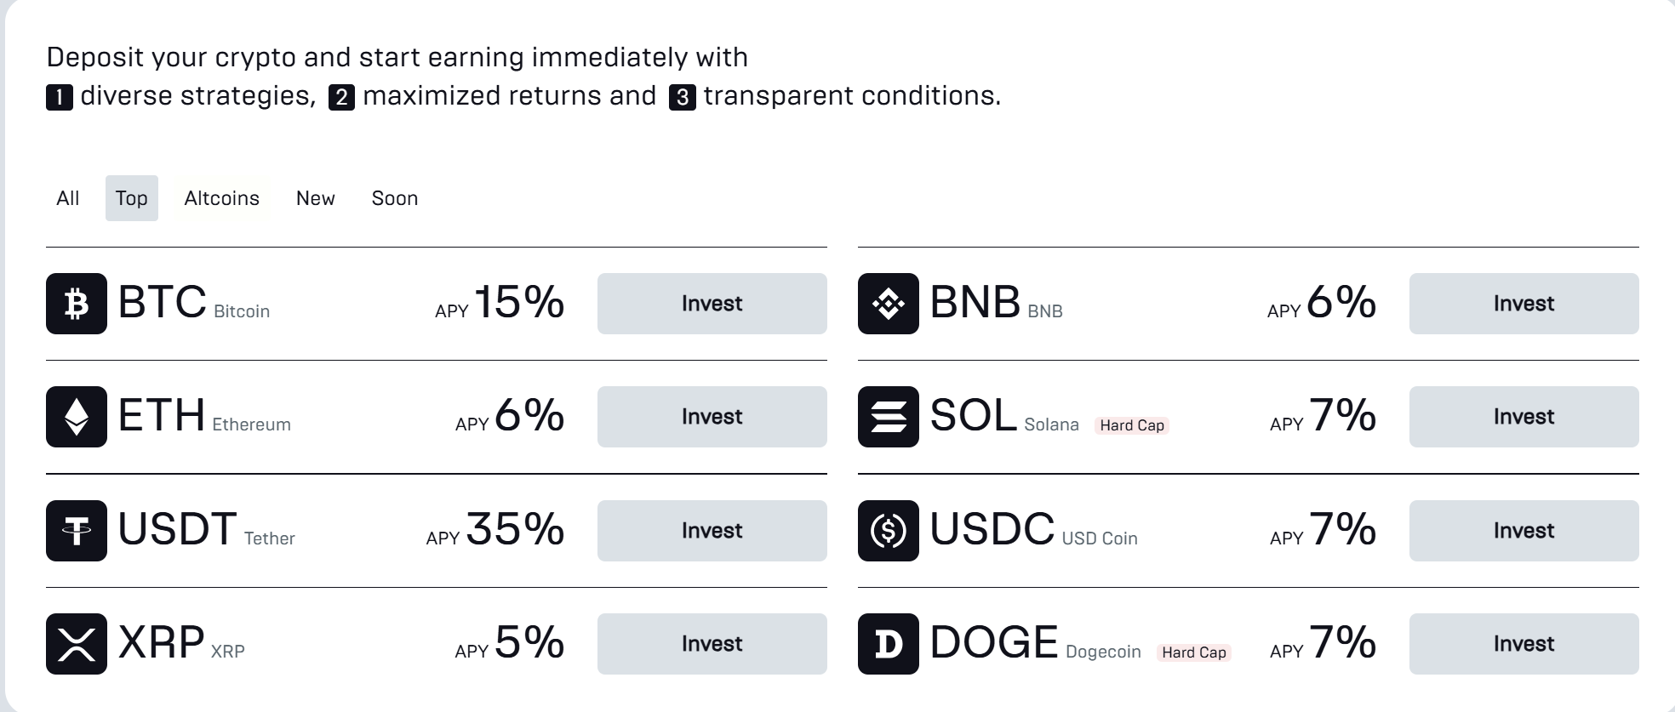The width and height of the screenshot is (1675, 712).
Task: Switch to the All tab
Action: coord(68,198)
